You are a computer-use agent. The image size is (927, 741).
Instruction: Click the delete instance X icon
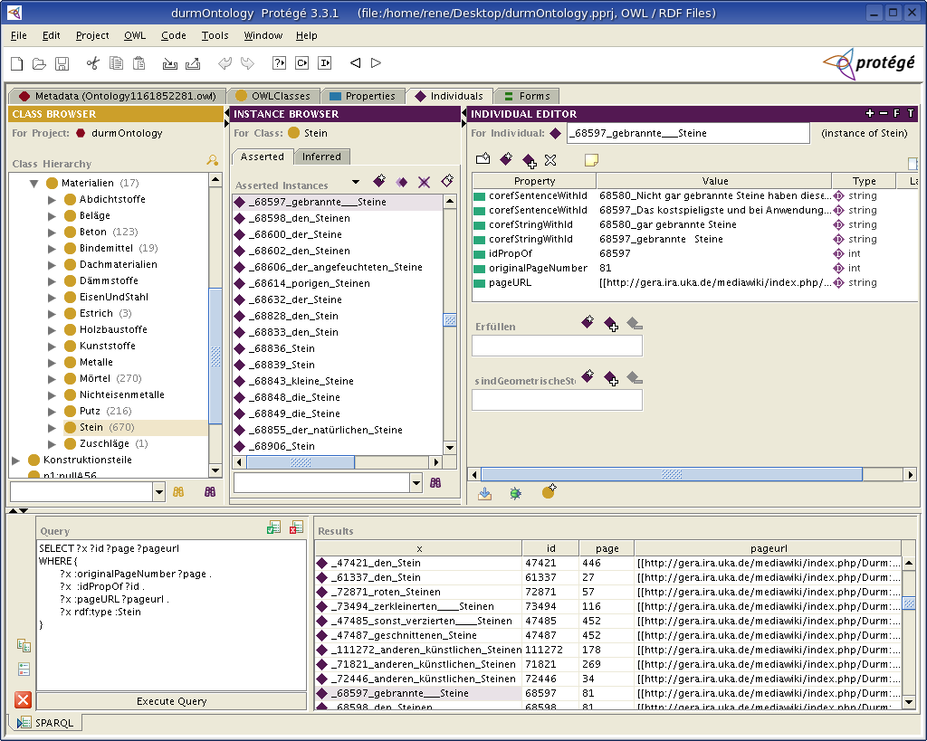click(x=424, y=183)
